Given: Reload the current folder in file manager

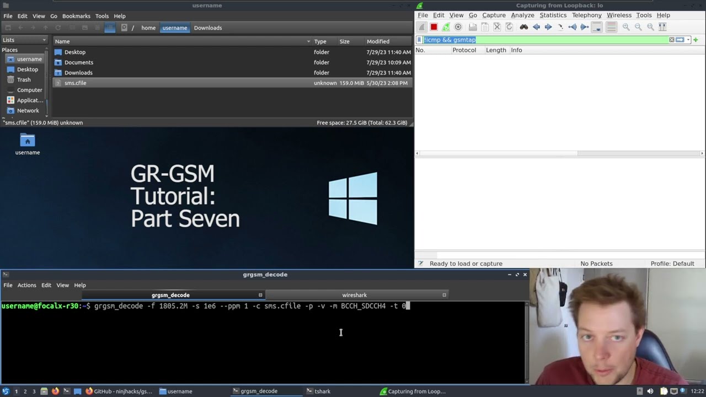Looking at the screenshot, I should click(58, 28).
